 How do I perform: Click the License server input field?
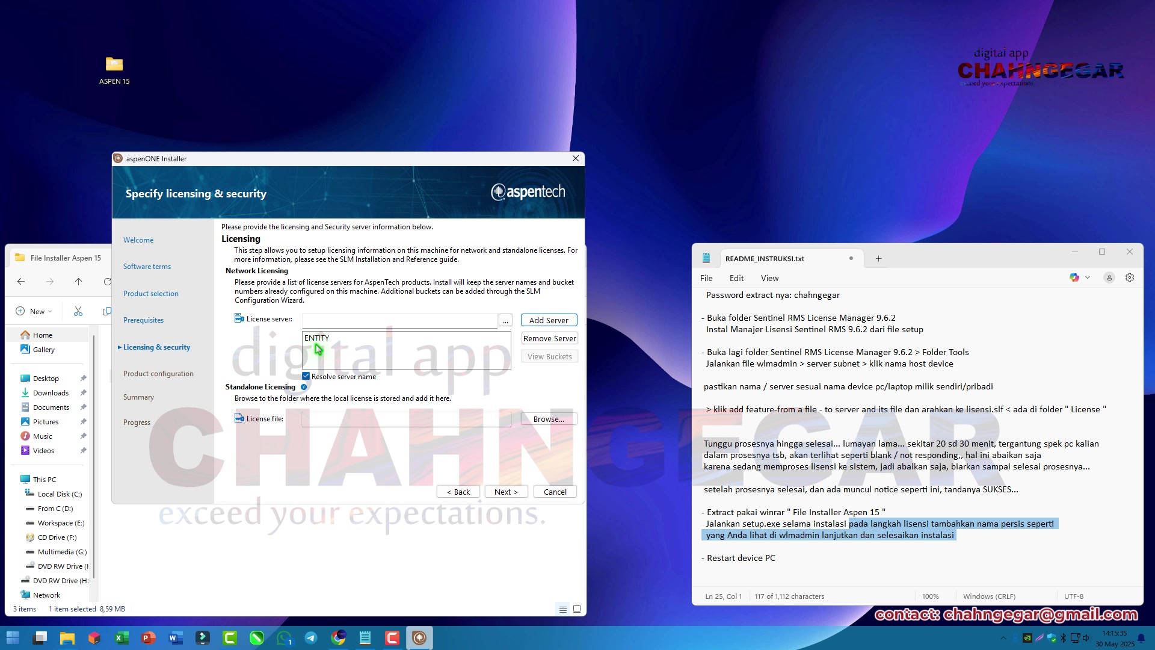coord(399,320)
